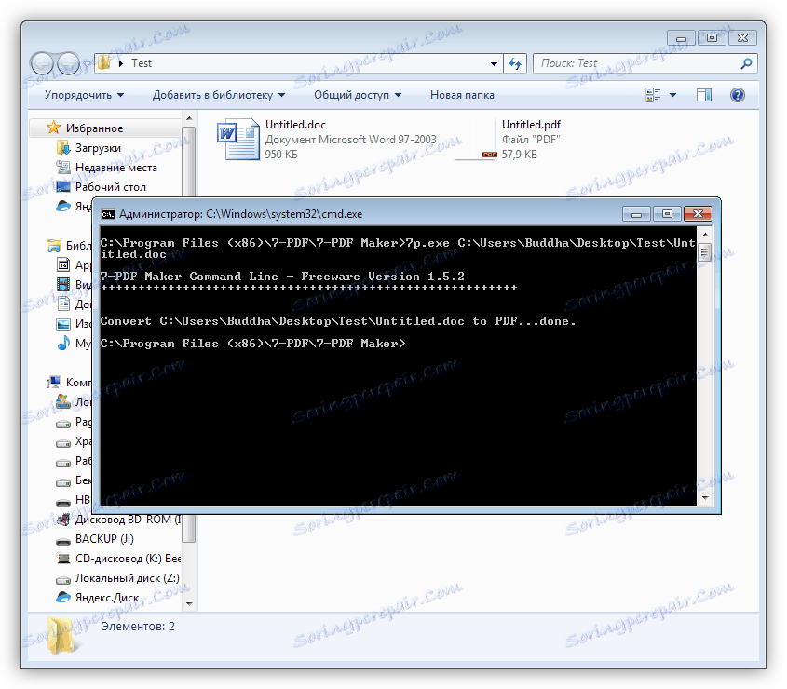Click the Документы library icon

63,304
